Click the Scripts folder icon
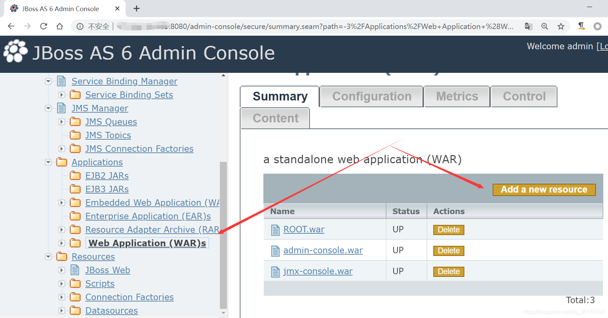 (x=75, y=283)
